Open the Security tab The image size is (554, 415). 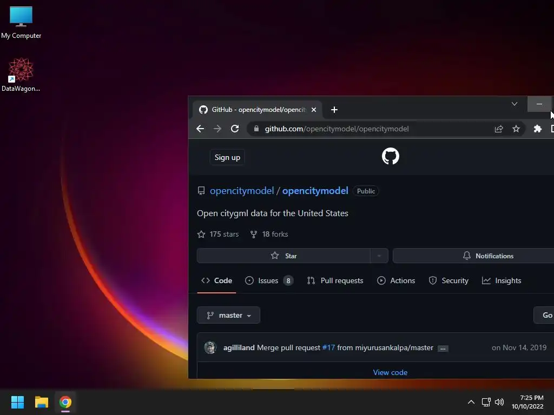pos(449,280)
